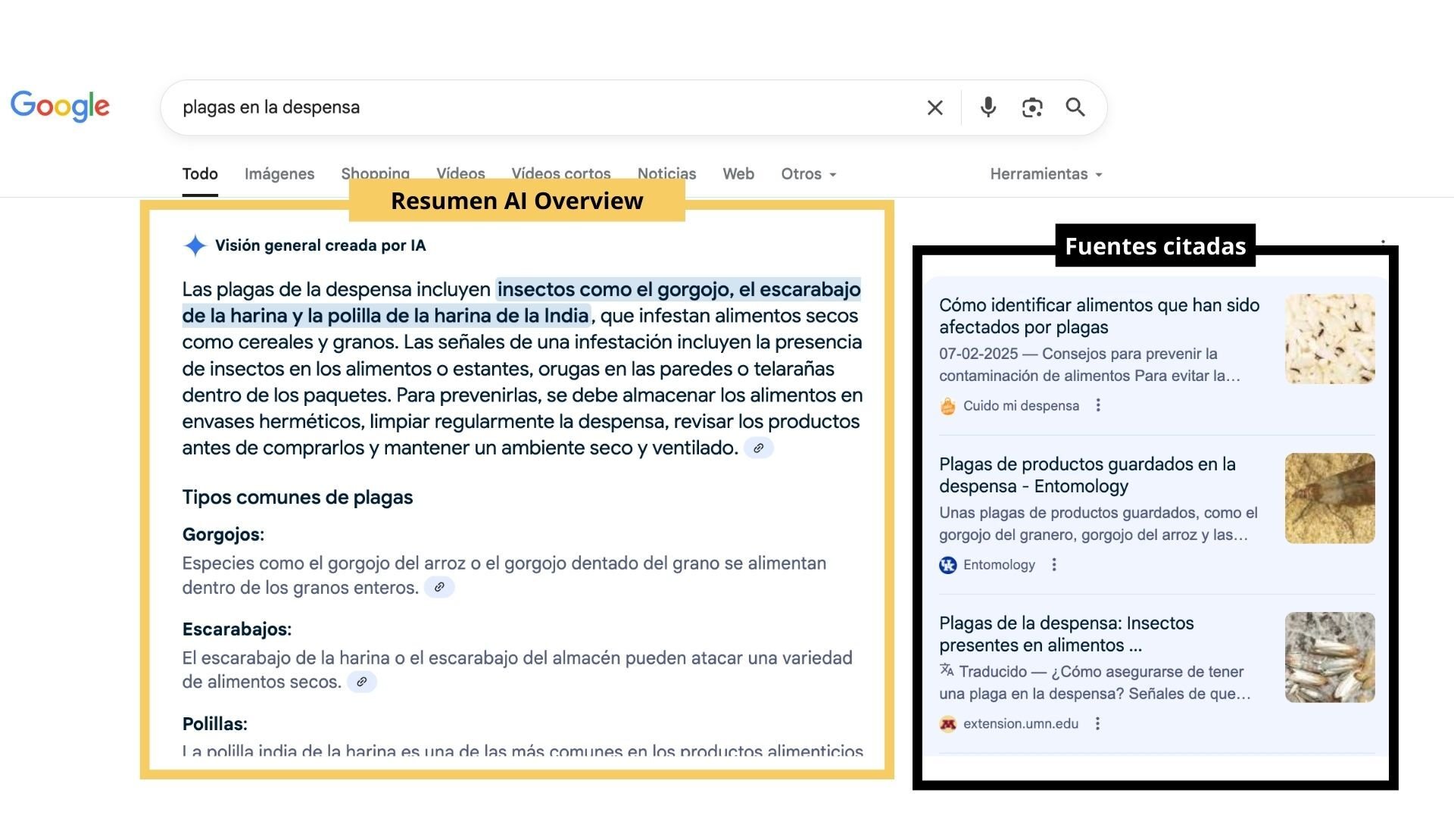Open the Herramientas dropdown
The width and height of the screenshot is (1454, 818).
[x=1047, y=174]
